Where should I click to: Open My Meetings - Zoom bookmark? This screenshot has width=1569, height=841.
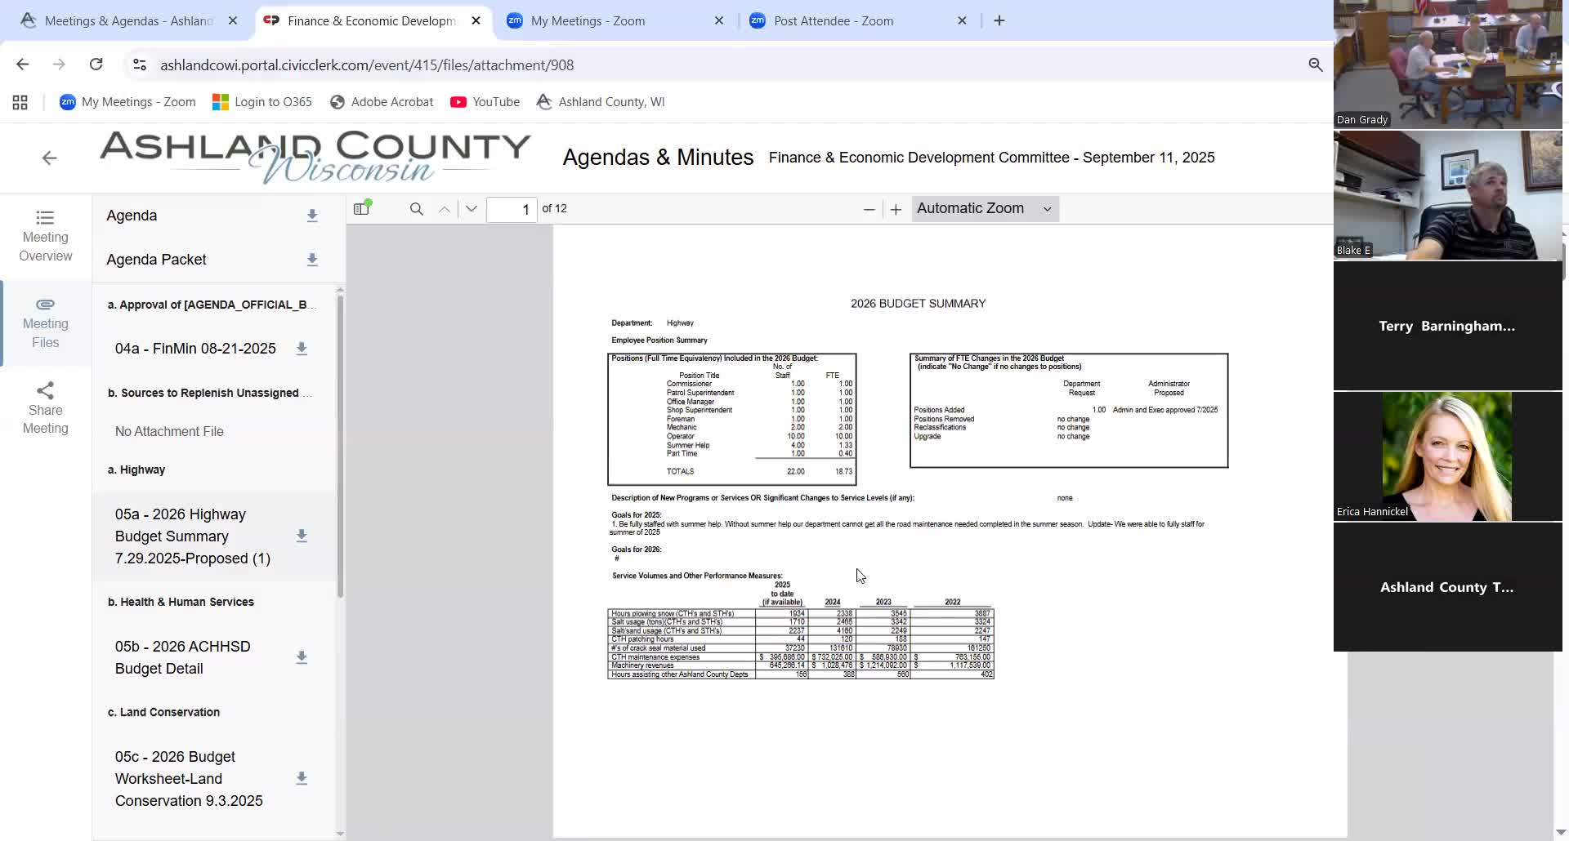coord(127,102)
